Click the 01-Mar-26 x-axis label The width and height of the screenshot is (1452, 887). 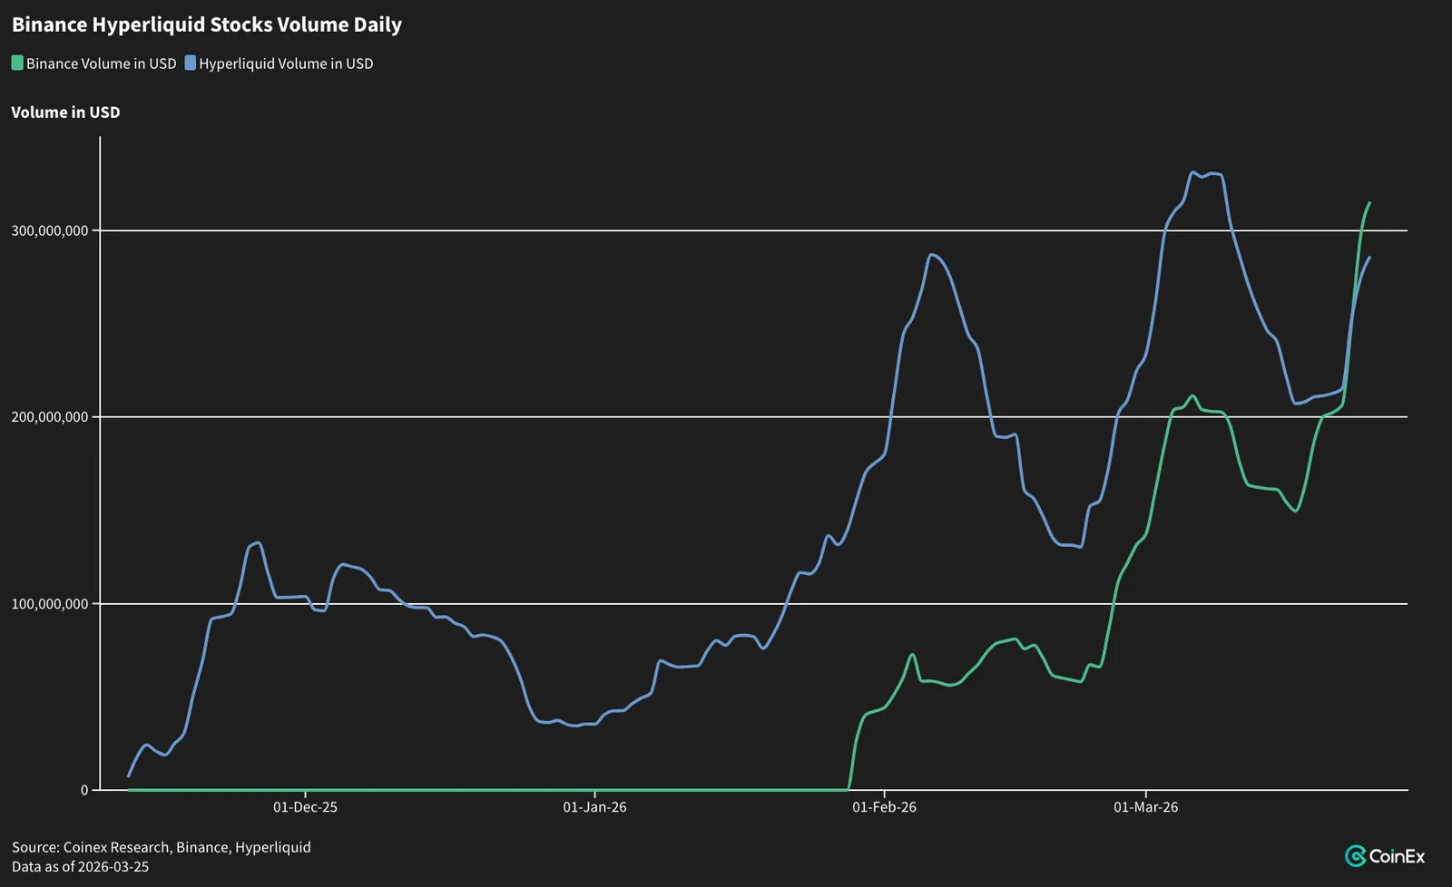pyautogui.click(x=1145, y=807)
